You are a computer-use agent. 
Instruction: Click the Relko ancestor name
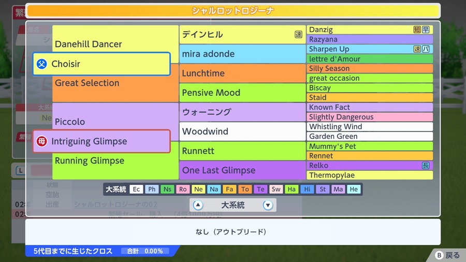(x=318, y=166)
